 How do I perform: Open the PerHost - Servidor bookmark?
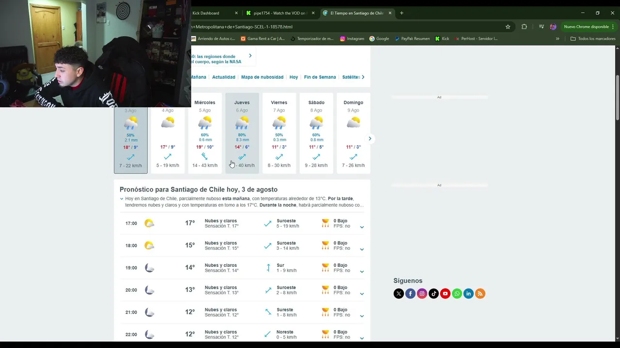[476, 39]
